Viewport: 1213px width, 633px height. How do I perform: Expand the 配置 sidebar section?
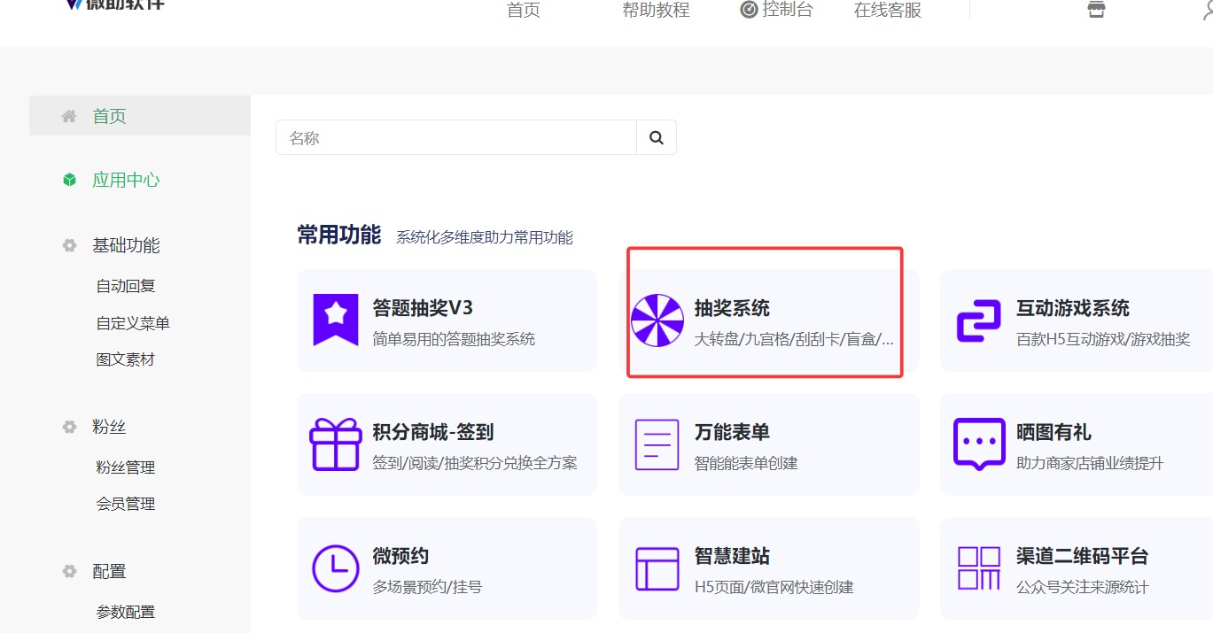pos(107,571)
